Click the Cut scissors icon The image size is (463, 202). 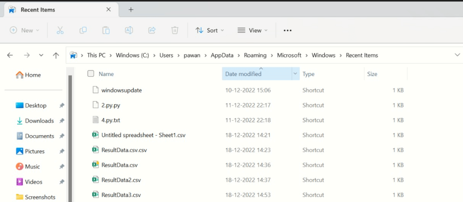pos(60,30)
